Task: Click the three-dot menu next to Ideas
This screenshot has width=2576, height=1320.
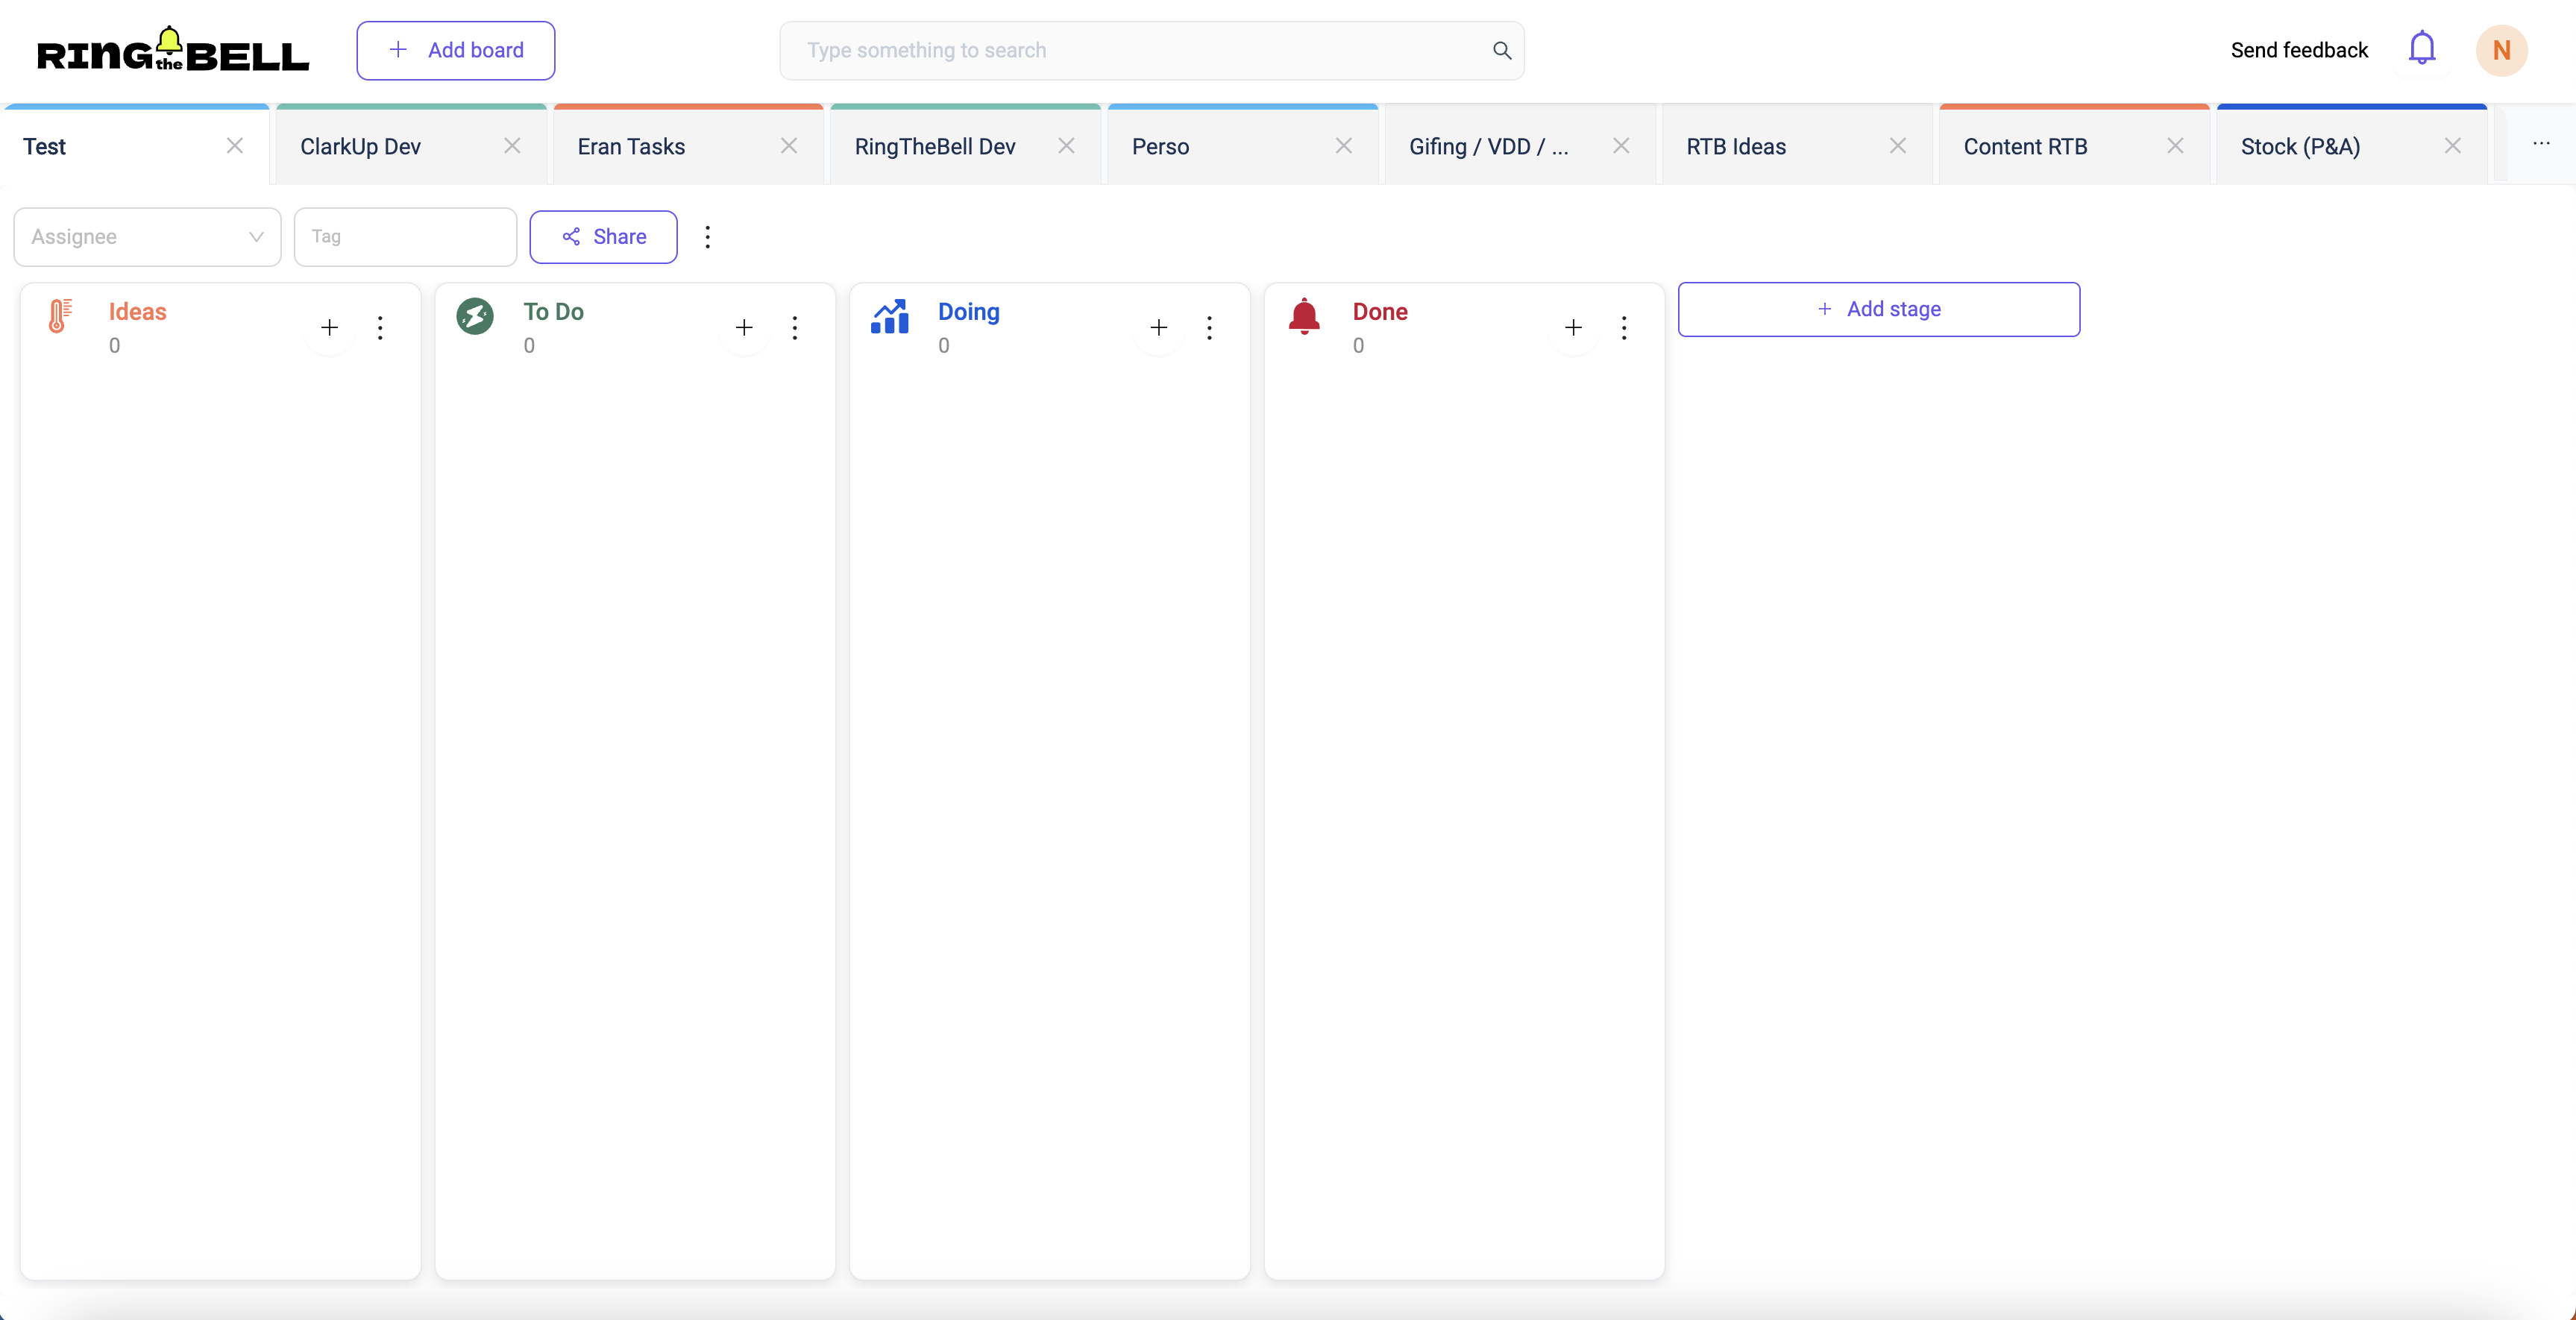Action: pyautogui.click(x=380, y=327)
